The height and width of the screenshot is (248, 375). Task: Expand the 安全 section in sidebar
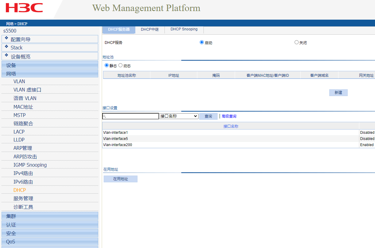[x=50, y=233]
